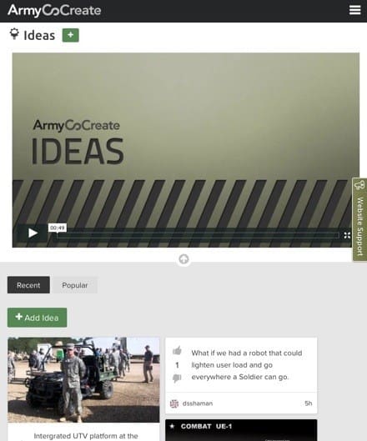
Task: Open the hamburger menu
Action: click(x=354, y=10)
